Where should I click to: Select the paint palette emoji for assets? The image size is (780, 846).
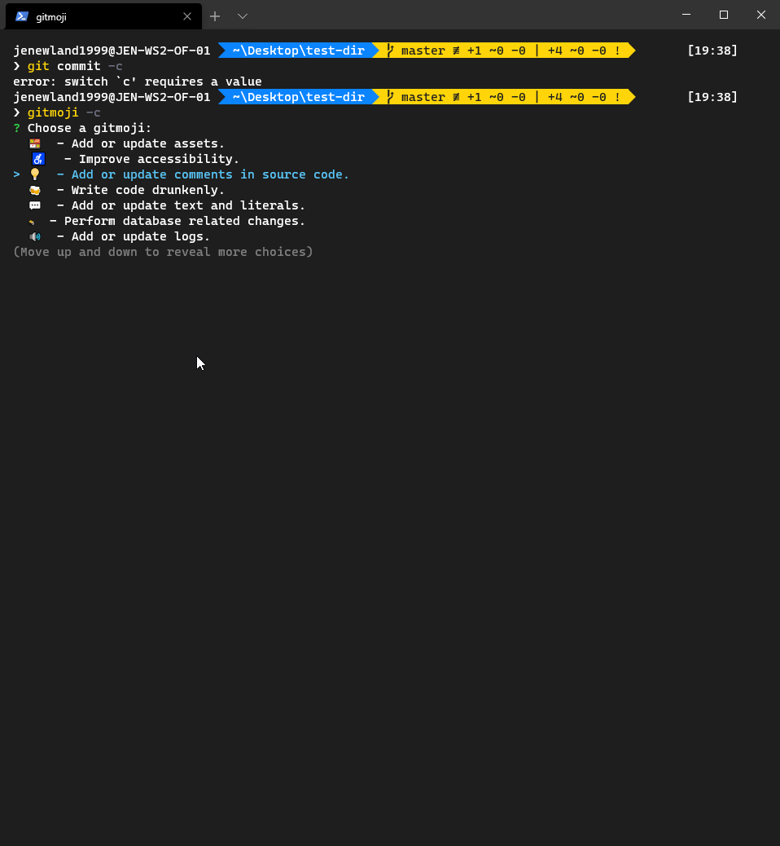coord(34,143)
